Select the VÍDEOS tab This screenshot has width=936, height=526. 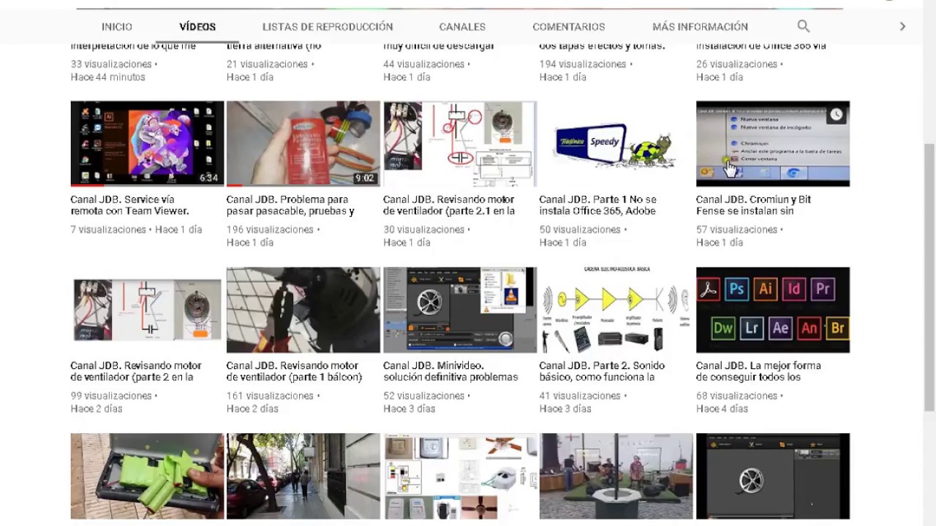[x=197, y=26]
